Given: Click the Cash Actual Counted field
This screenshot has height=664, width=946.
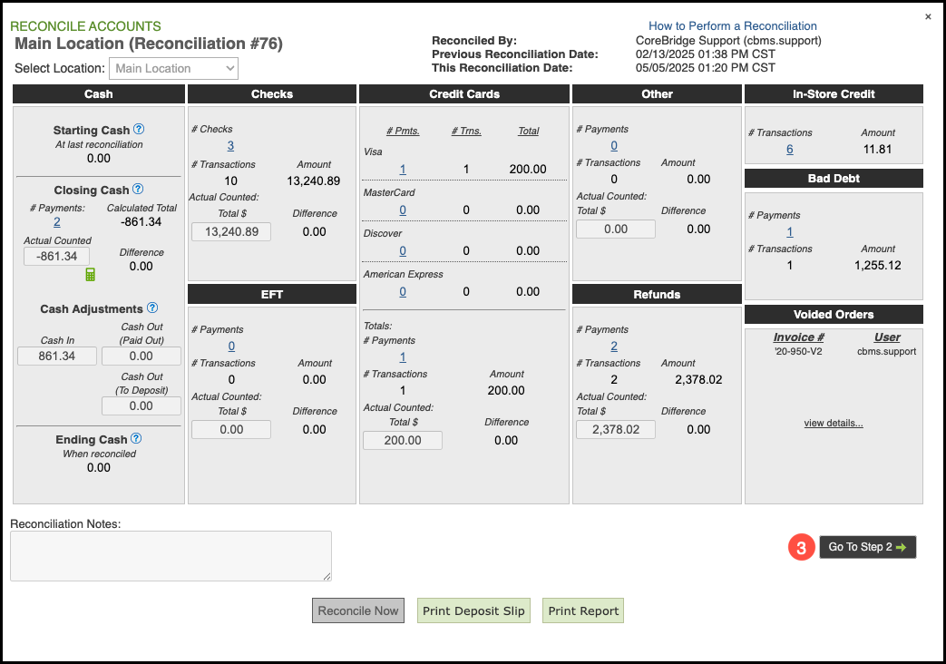Looking at the screenshot, I should click(57, 256).
